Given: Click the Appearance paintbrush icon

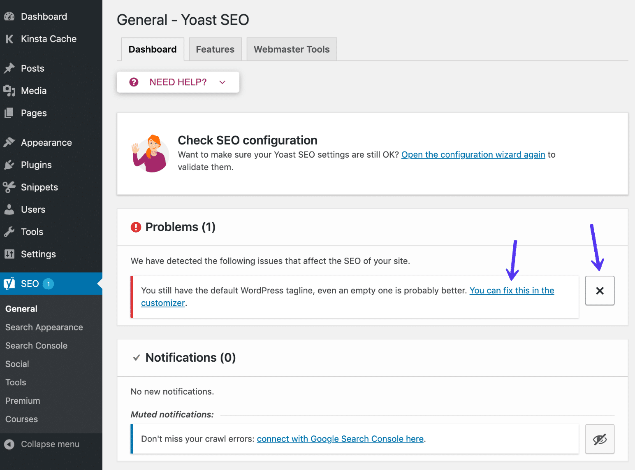Looking at the screenshot, I should 9,142.
